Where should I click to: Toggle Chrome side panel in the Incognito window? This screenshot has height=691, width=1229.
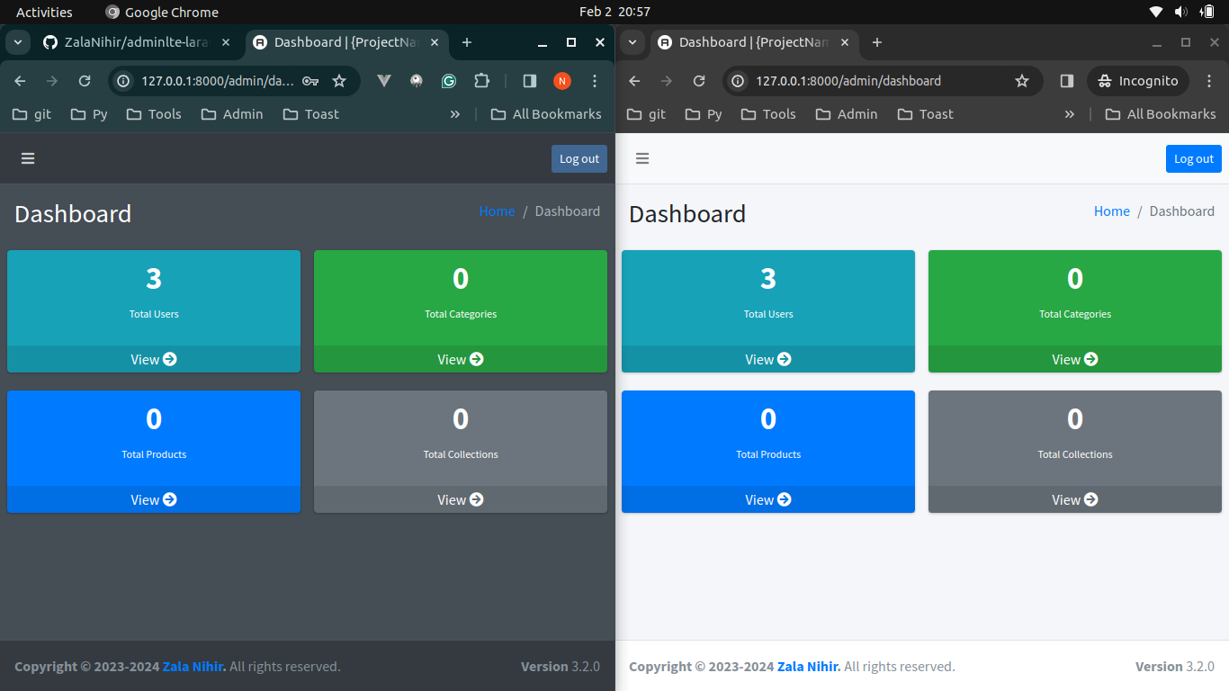pyautogui.click(x=1067, y=81)
